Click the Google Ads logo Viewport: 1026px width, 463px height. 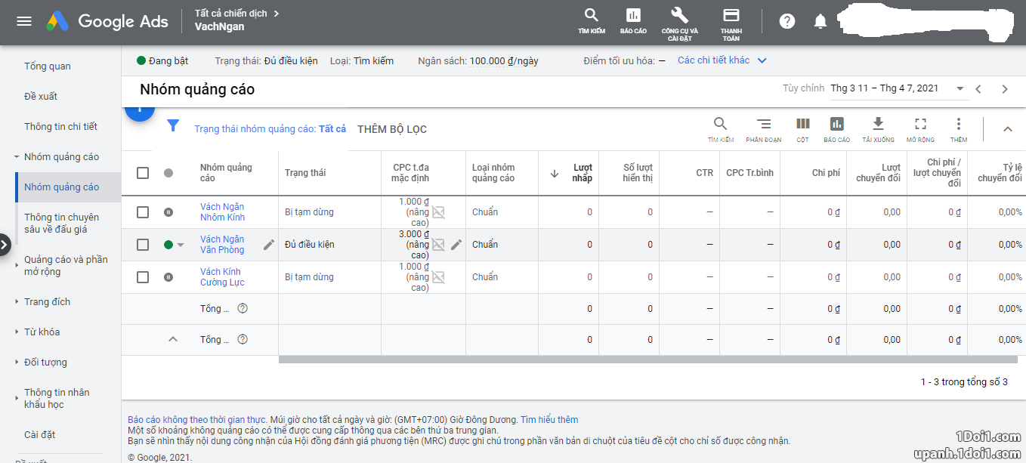[107, 21]
